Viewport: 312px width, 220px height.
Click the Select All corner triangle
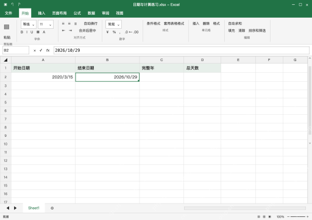(5, 60)
